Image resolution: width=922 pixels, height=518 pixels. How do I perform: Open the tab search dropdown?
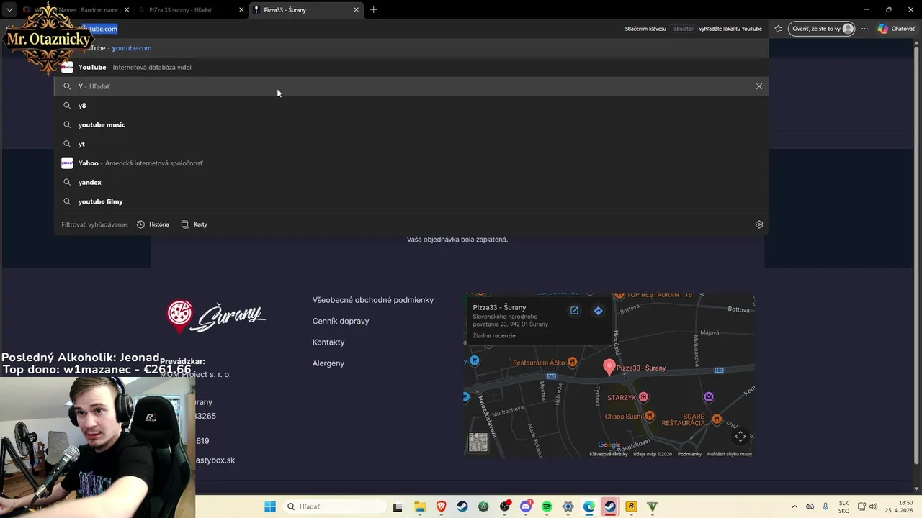coord(9,10)
